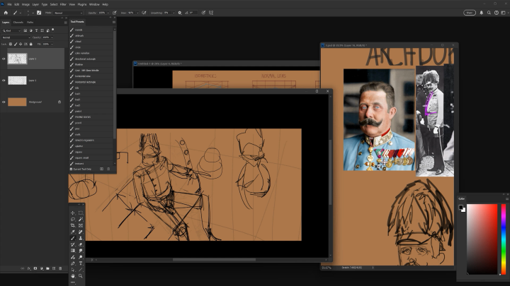This screenshot has height=286, width=510.
Task: Create a new adjustment layer
Action: pos(42,268)
